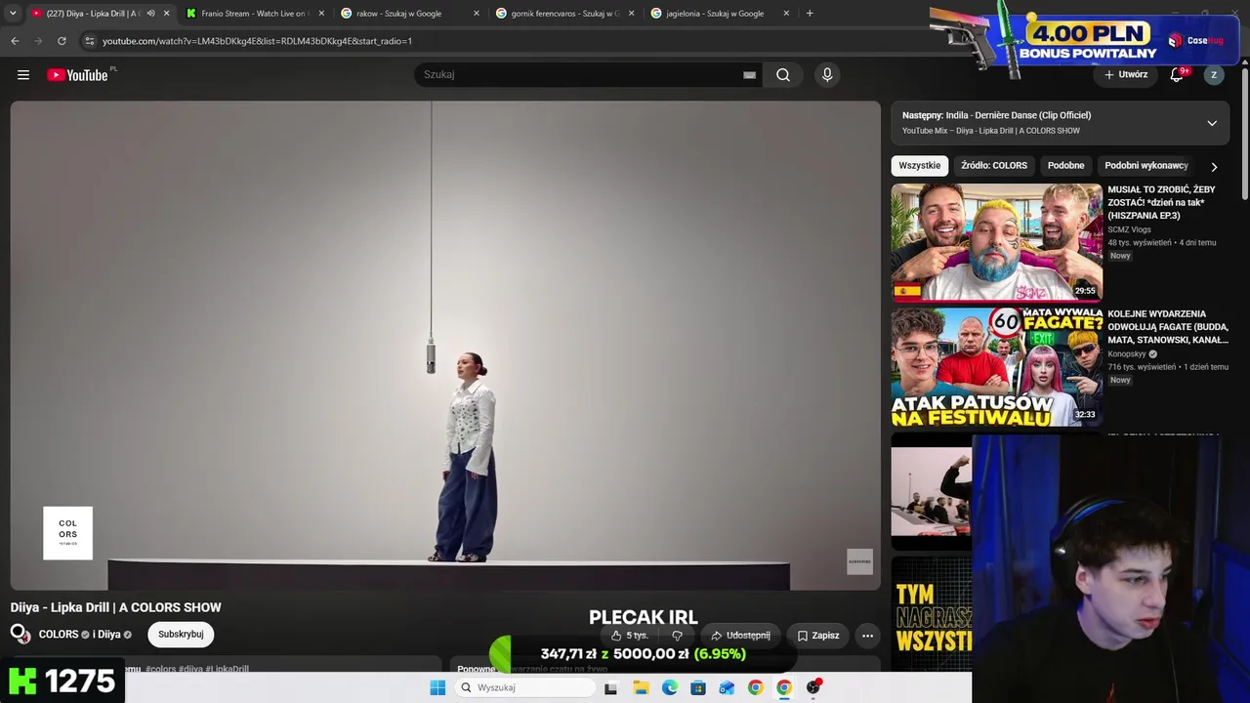The image size is (1250, 703).
Task: Open the COLORS channel name link
Action: [x=59, y=635]
